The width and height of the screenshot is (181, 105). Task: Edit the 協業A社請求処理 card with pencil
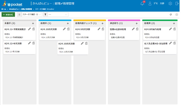(133, 29)
